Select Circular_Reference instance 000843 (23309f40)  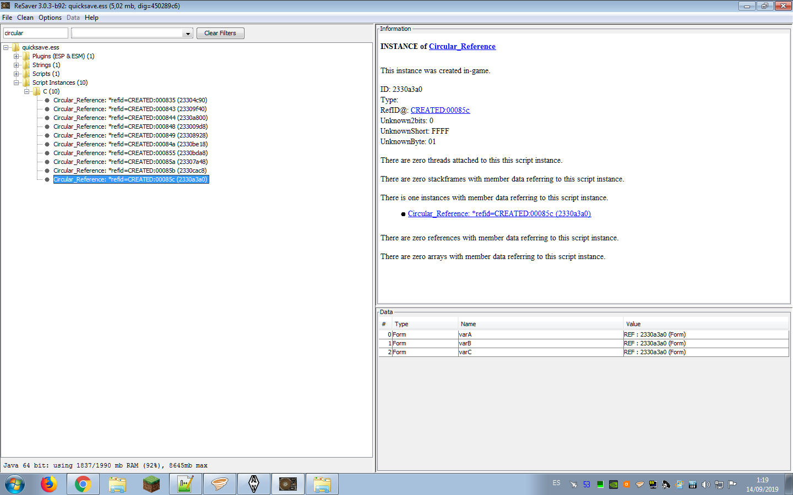(130, 109)
